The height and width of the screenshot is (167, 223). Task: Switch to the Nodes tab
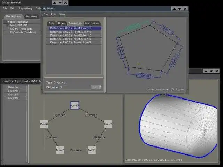point(61,23)
